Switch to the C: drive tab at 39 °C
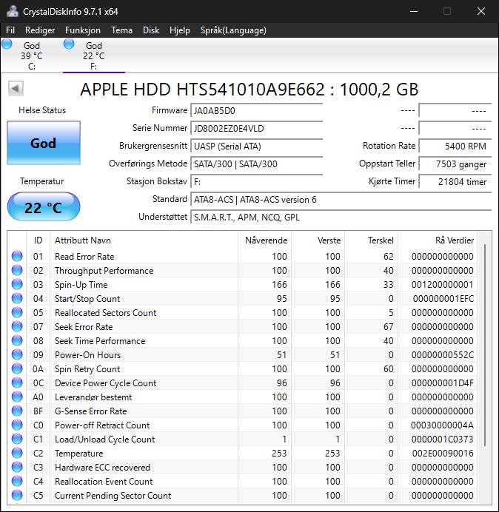499x512 pixels. coord(31,56)
